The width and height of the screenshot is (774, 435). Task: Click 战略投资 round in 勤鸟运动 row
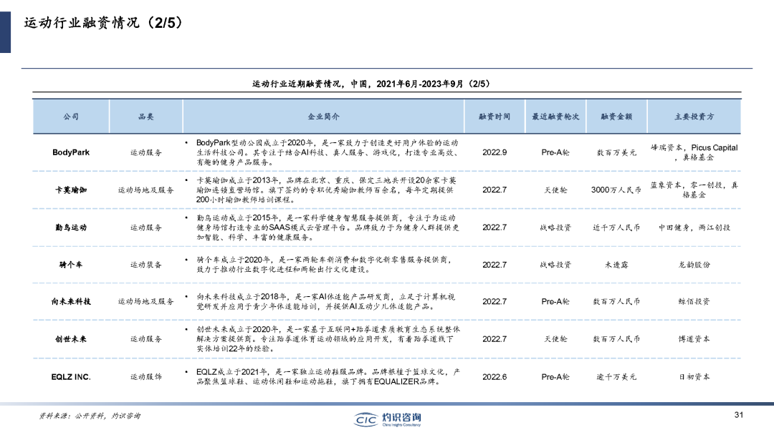coord(555,228)
